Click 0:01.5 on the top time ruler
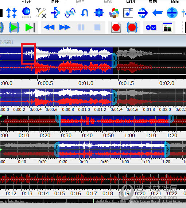186x208 pixels. pos(126,83)
